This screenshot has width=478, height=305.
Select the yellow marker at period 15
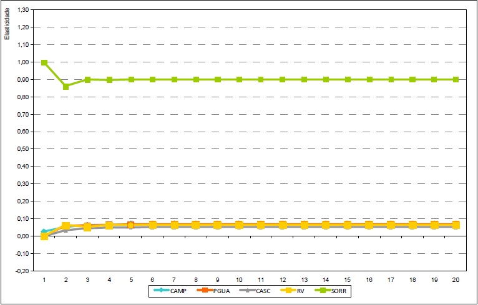(348, 225)
